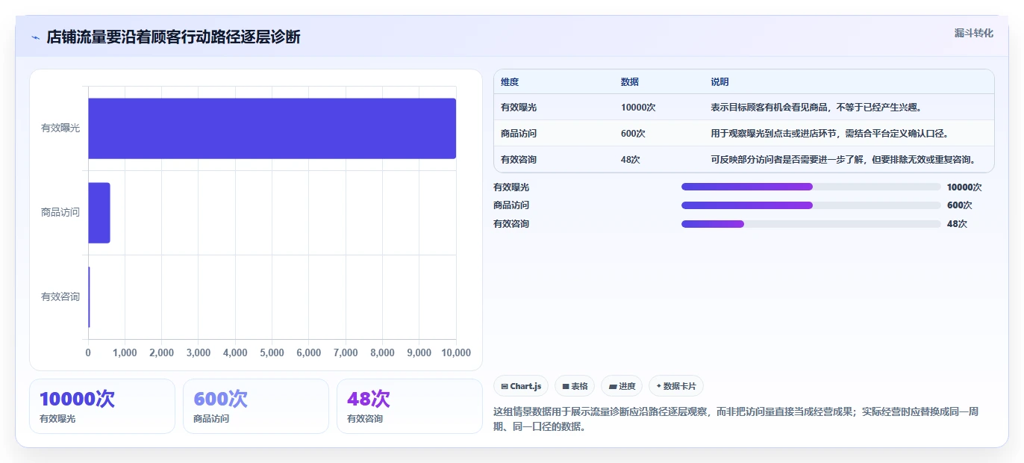Click the explanation starting 可反映部分访问者
1024x463 pixels.
(843, 160)
